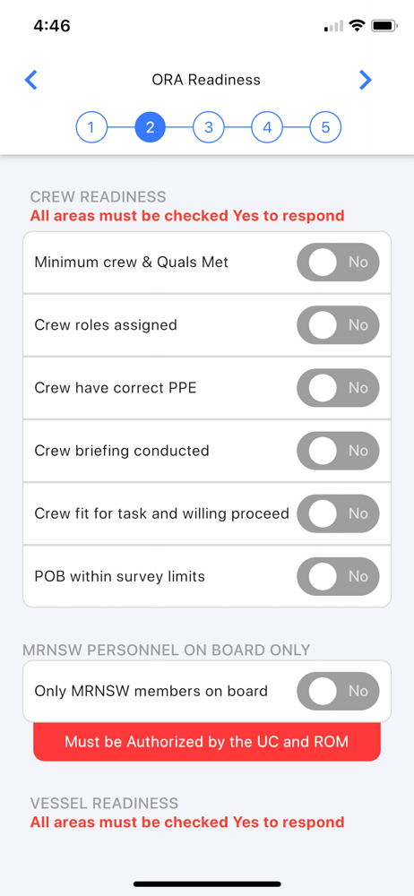Tap Must be Authorized by the UC and ROM banner

[207, 742]
